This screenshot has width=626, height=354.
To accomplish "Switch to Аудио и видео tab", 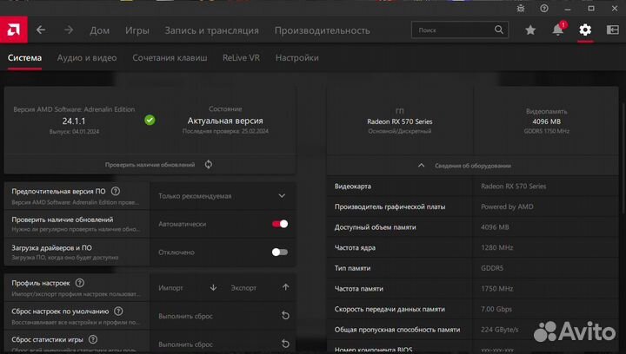I will pos(87,58).
